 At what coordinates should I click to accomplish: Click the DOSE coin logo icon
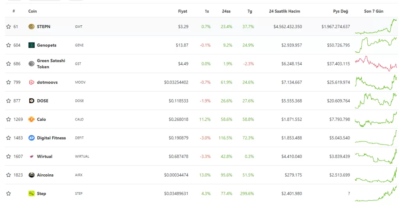[x=31, y=101]
